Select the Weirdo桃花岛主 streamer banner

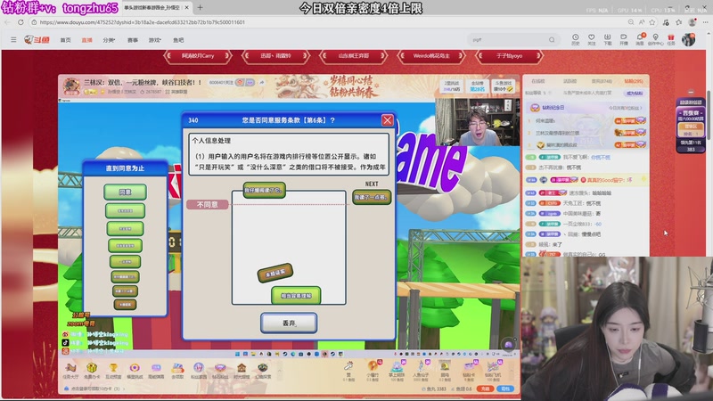[431, 56]
